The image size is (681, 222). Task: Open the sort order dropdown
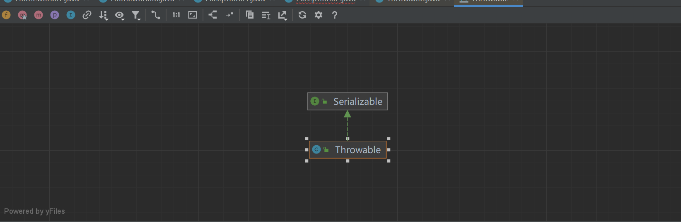(x=103, y=15)
